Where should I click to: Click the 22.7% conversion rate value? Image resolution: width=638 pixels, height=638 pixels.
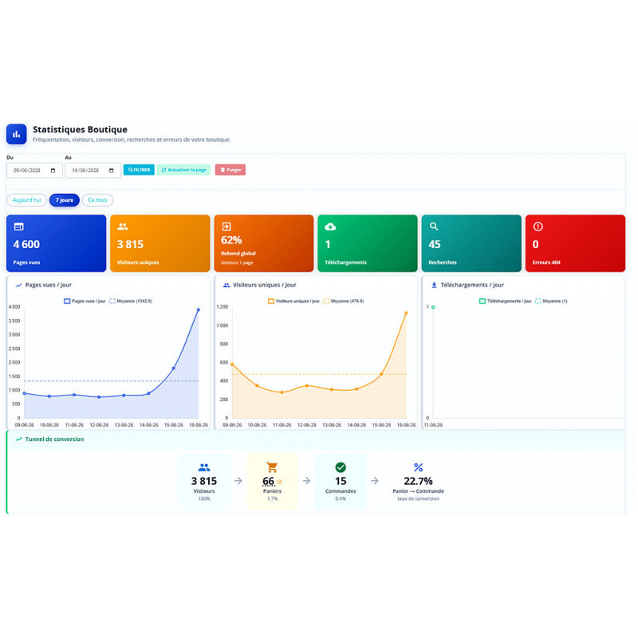coord(418,482)
